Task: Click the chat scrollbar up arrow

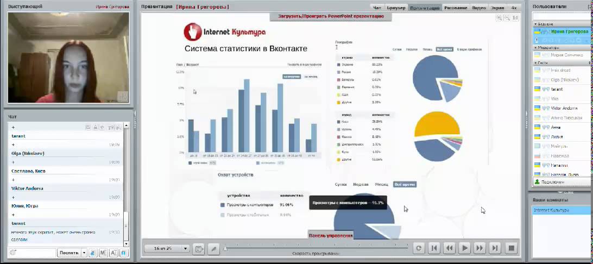Action: click(x=127, y=125)
